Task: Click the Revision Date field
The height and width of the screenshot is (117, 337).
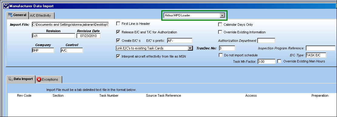Action: 88,36
